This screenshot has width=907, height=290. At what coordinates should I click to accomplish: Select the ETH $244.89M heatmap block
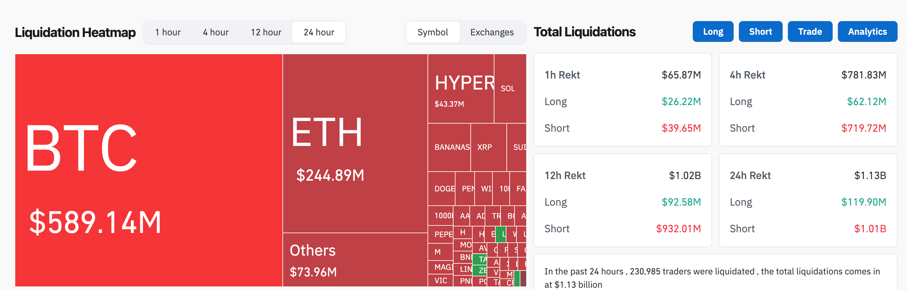[355, 143]
